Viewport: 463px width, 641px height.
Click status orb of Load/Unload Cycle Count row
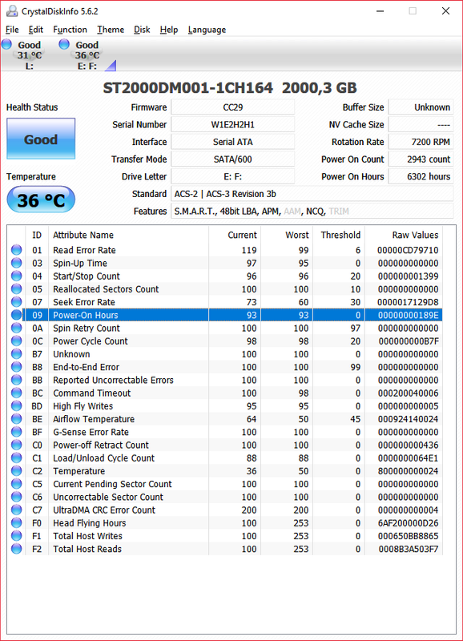pos(16,458)
